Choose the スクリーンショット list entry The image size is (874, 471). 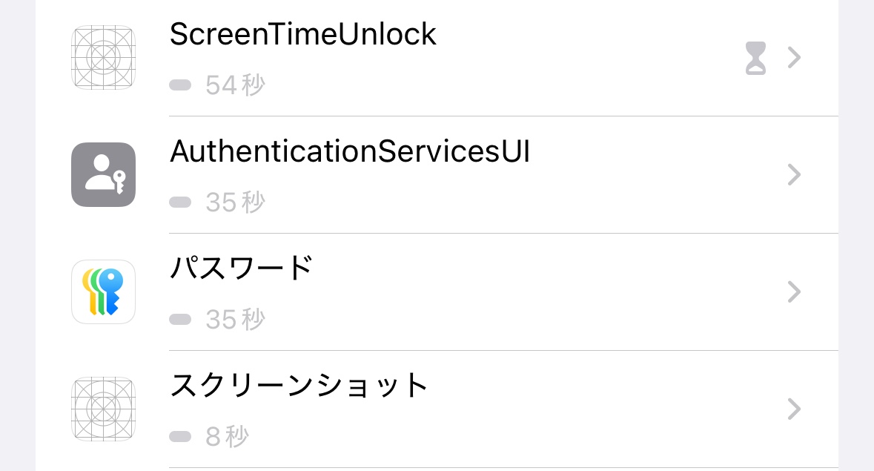(299, 386)
